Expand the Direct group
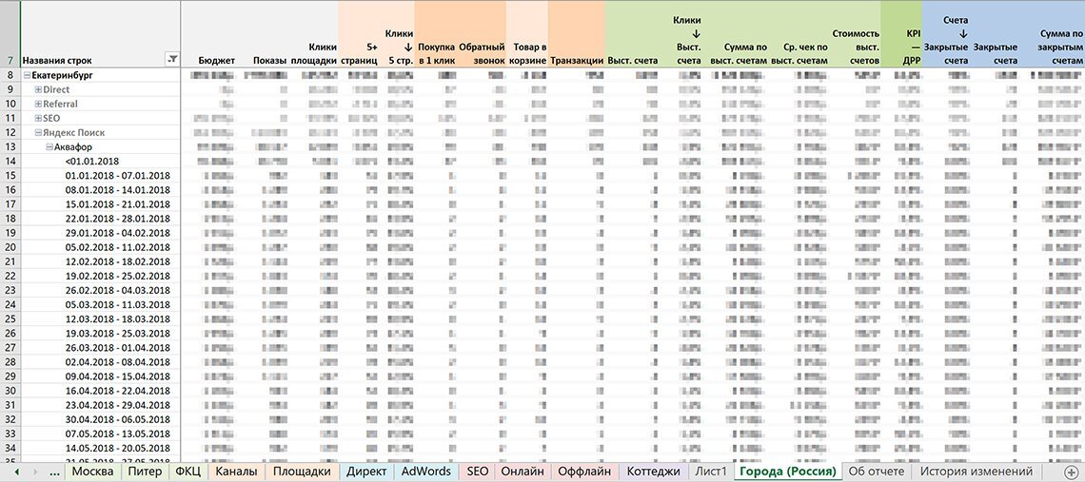 click(x=38, y=89)
